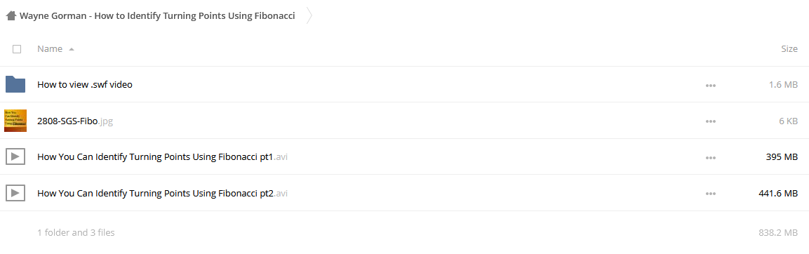Toggle the select-all checkbox
The width and height of the screenshot is (809, 254).
[x=17, y=49]
